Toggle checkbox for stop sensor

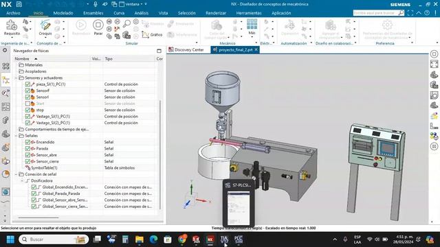coord(27,110)
